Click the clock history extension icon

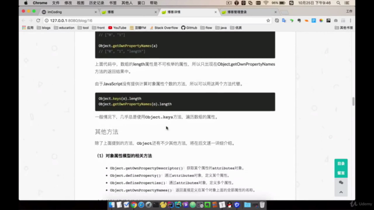click(x=276, y=20)
